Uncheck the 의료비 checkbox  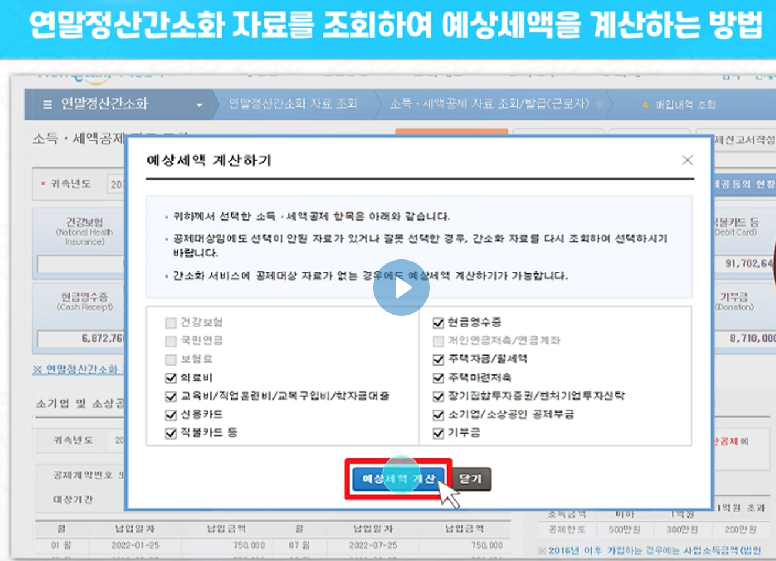click(x=171, y=378)
